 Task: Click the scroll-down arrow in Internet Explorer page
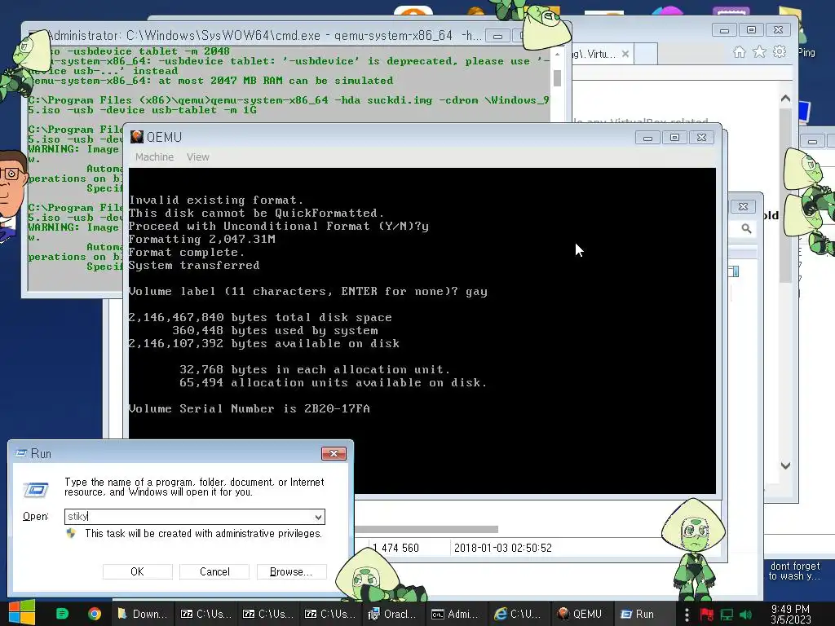[785, 465]
